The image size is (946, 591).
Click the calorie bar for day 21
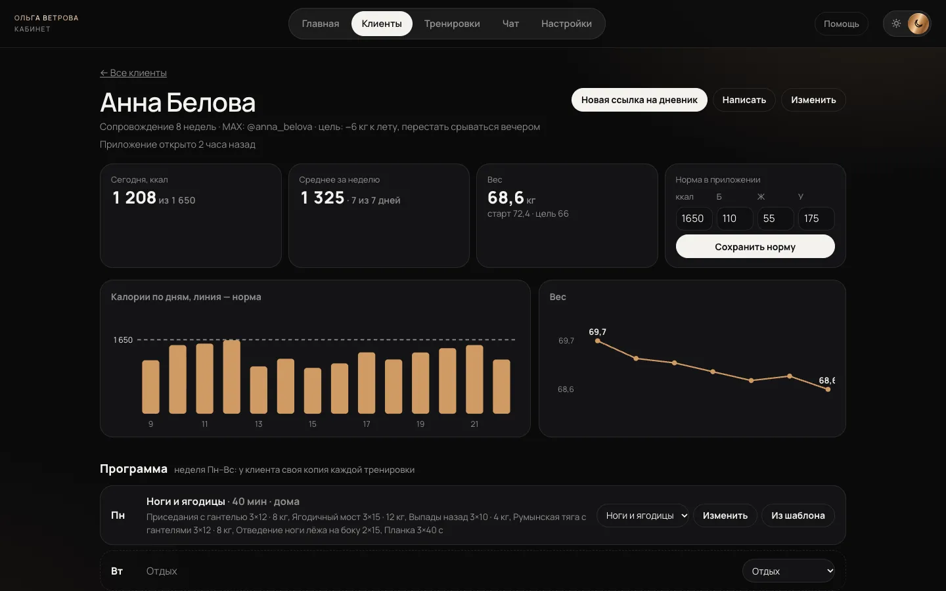[474, 379]
